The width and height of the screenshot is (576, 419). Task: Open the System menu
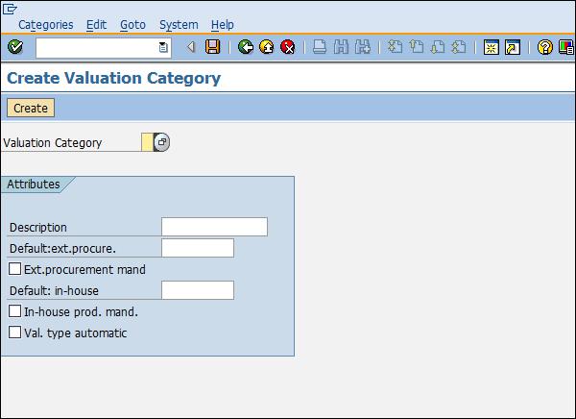179,24
